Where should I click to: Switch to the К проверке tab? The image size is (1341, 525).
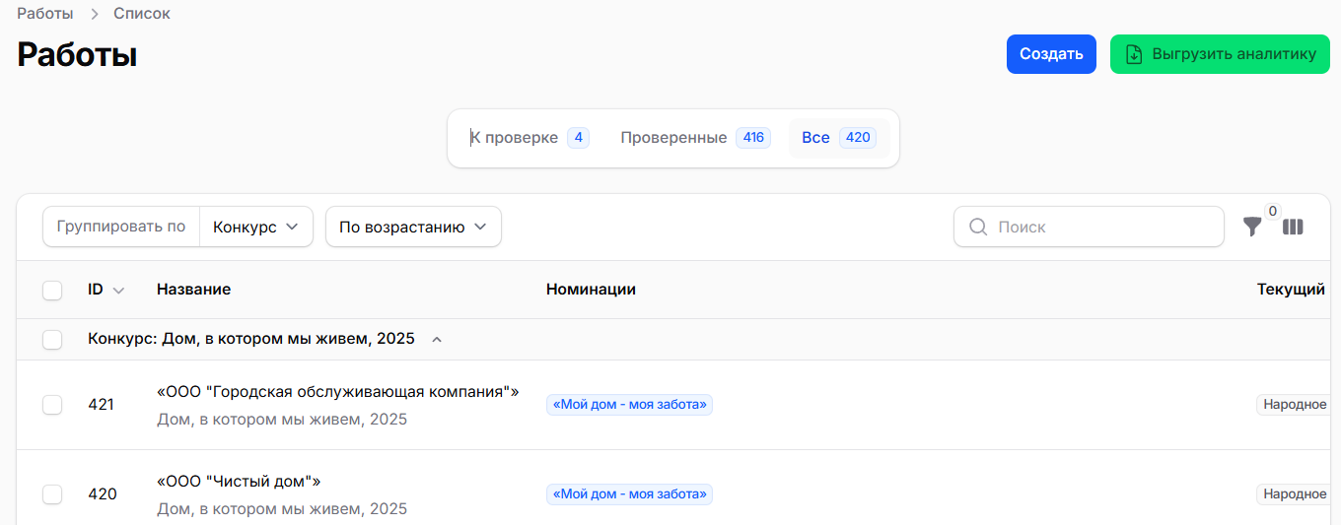529,138
